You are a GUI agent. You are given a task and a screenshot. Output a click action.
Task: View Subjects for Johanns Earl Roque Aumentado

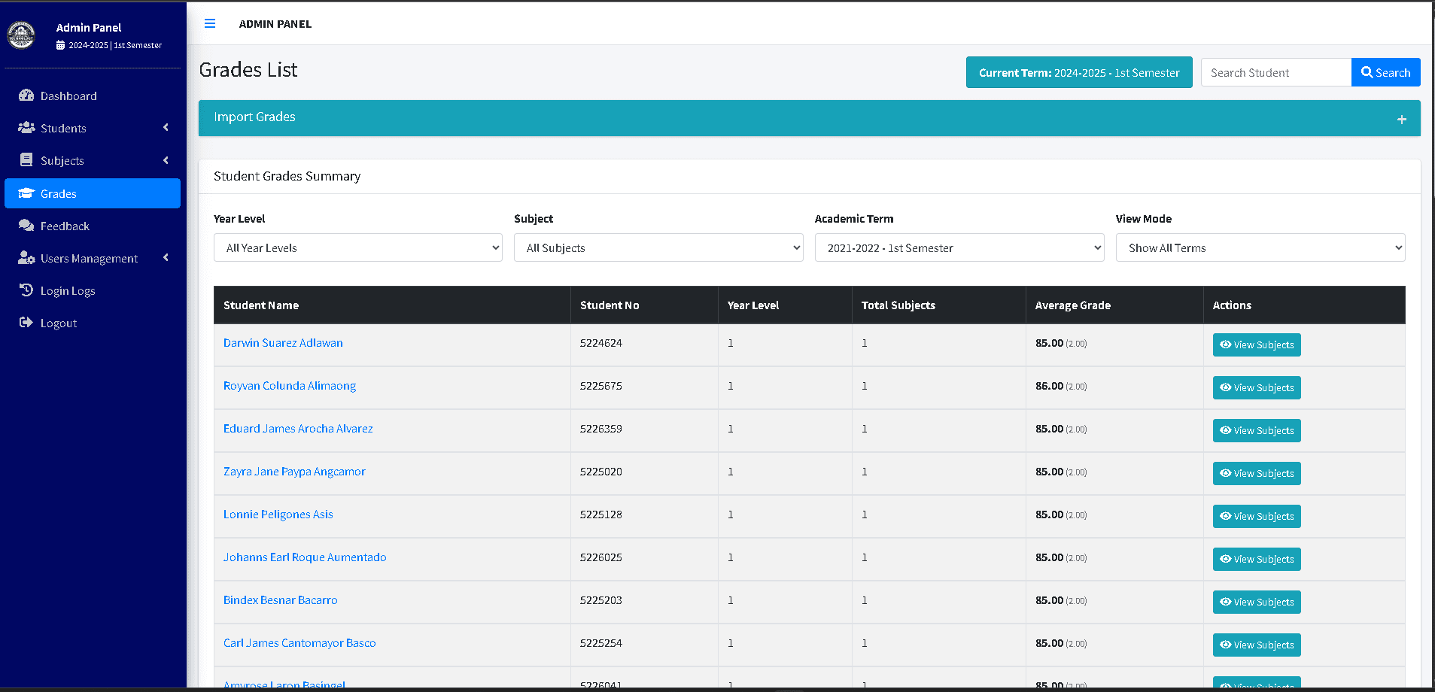(1257, 559)
